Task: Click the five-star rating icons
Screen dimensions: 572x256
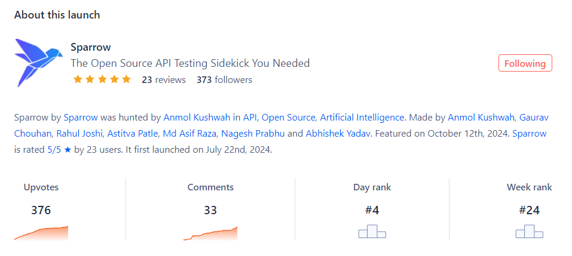Action: click(102, 79)
